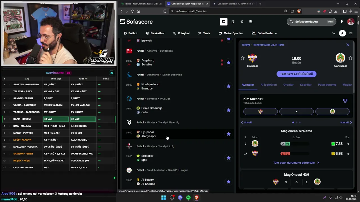The height and width of the screenshot is (202, 360).
Task: Open the camera icon in Tahminlerim panel
Action: click(112, 73)
